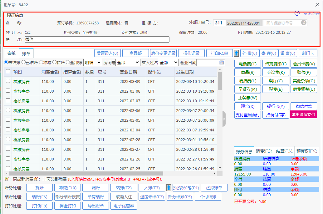This screenshot has height=214, width=323.
Task: Open the 结算汇总 tab
Action: [284, 151]
